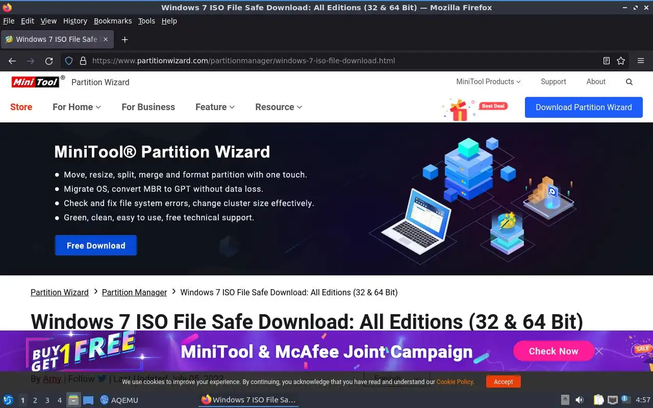The image size is (653, 408).
Task: Open the file manager in taskbar
Action: click(73, 400)
